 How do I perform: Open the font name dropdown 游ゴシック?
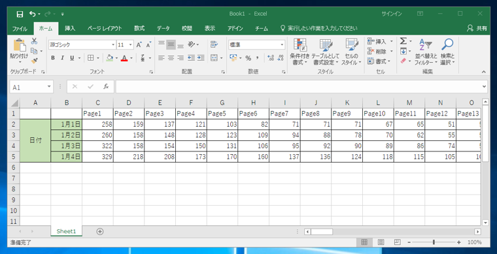[x=113, y=45]
